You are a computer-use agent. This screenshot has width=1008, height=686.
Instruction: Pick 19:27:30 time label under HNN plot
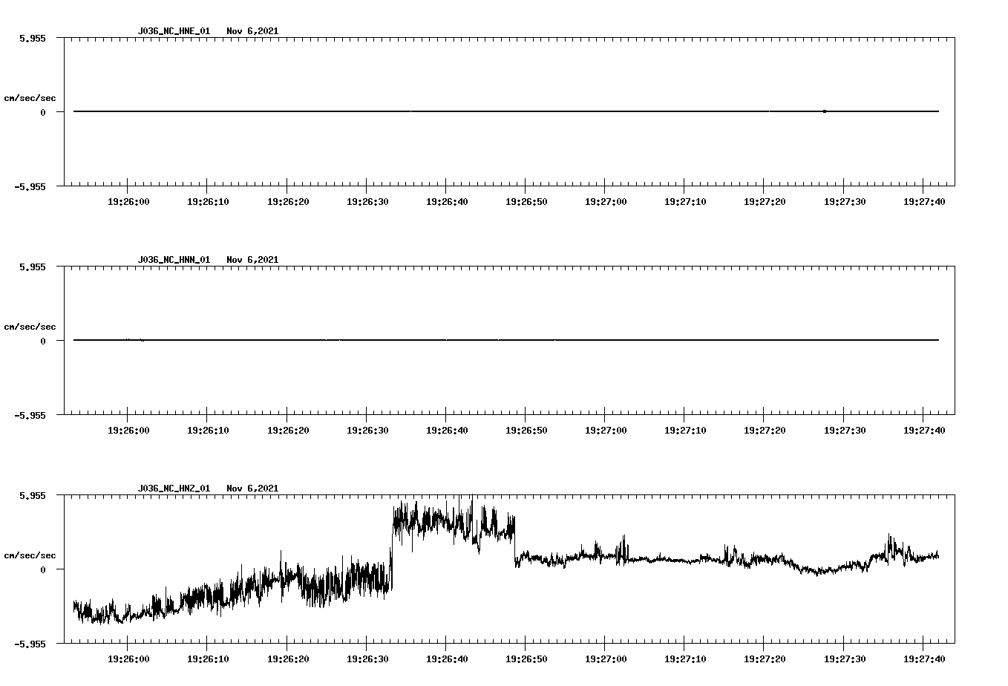843,430
